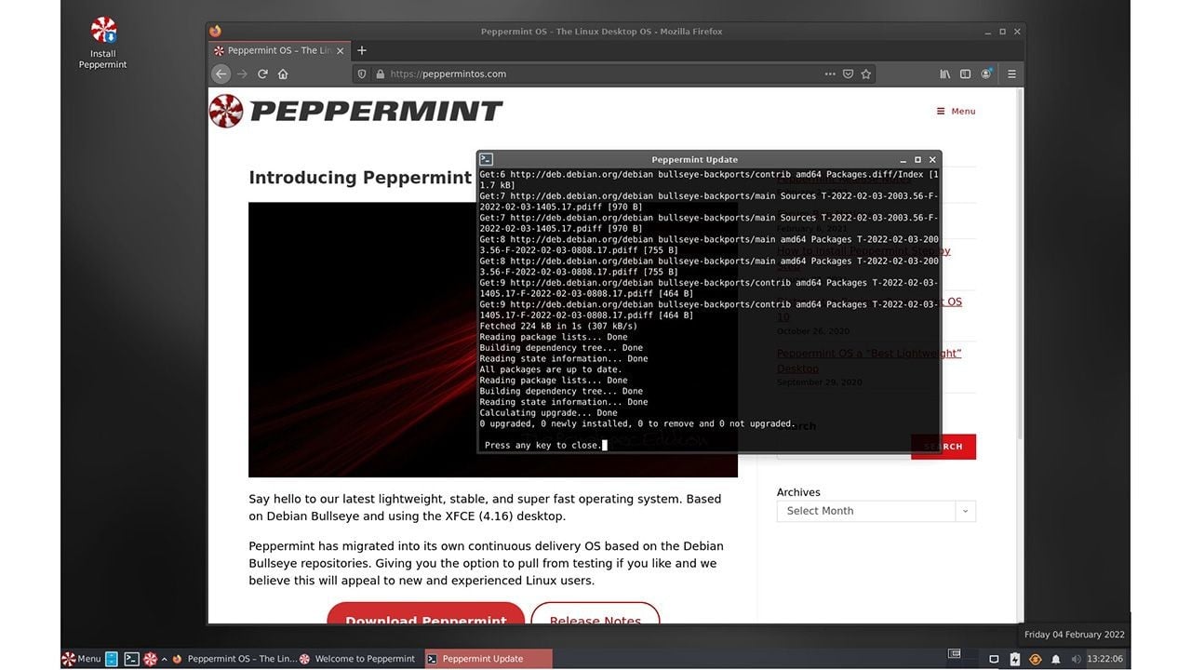Click the orange update notifier tray icon
Image resolution: width=1191 pixels, height=670 pixels.
pos(1035,659)
